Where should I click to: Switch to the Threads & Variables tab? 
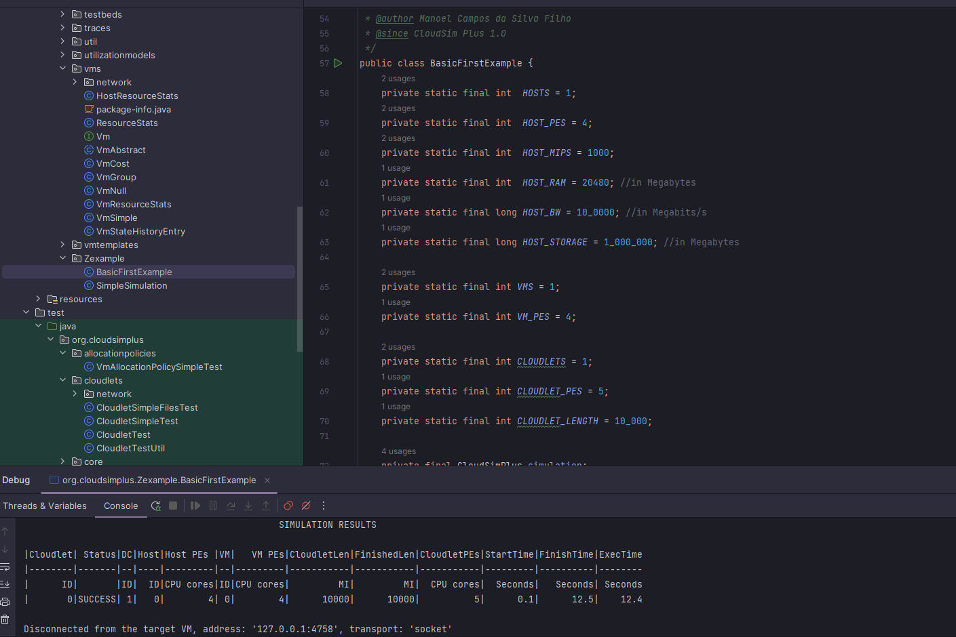[x=45, y=506]
